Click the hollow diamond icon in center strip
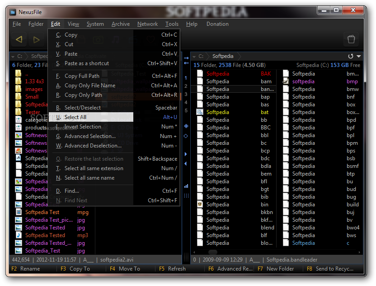376x286 pixels. point(186,136)
